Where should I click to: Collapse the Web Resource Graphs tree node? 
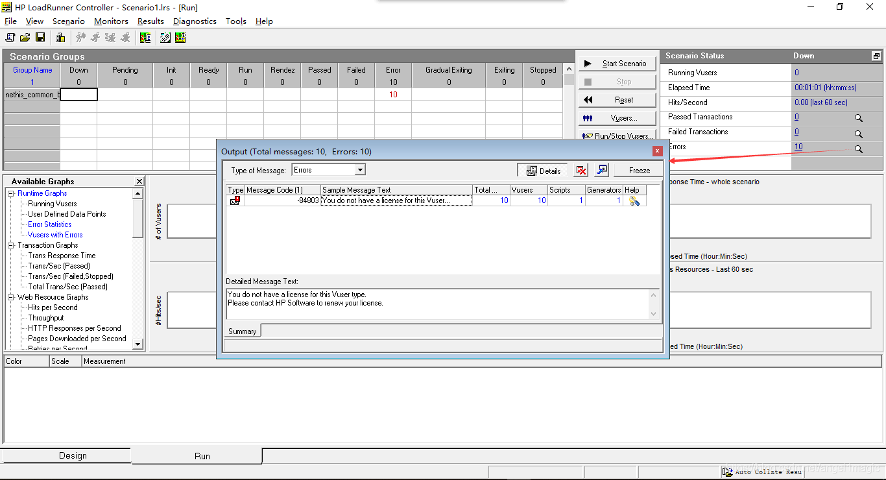[10, 297]
